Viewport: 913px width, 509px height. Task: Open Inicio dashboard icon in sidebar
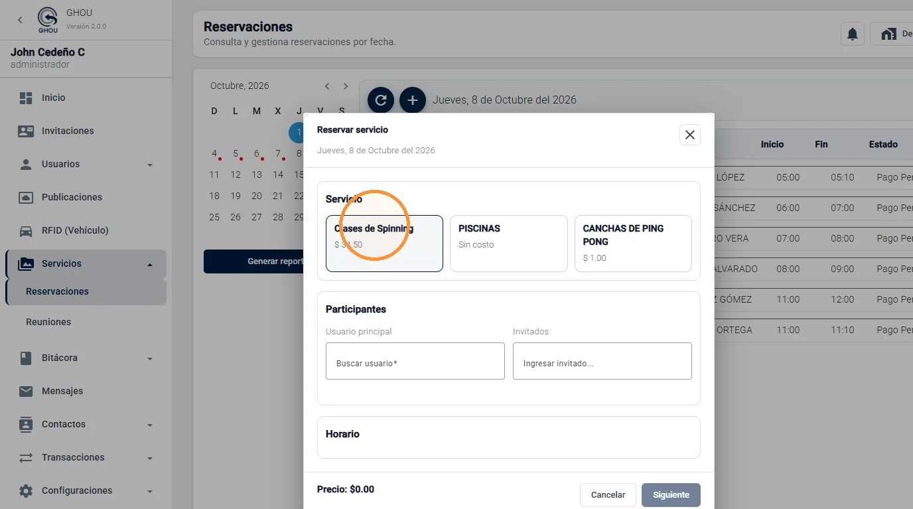point(26,98)
